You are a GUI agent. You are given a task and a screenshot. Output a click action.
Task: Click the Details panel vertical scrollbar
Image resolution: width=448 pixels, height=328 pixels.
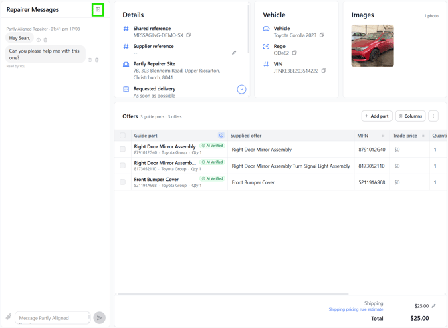[249, 29]
